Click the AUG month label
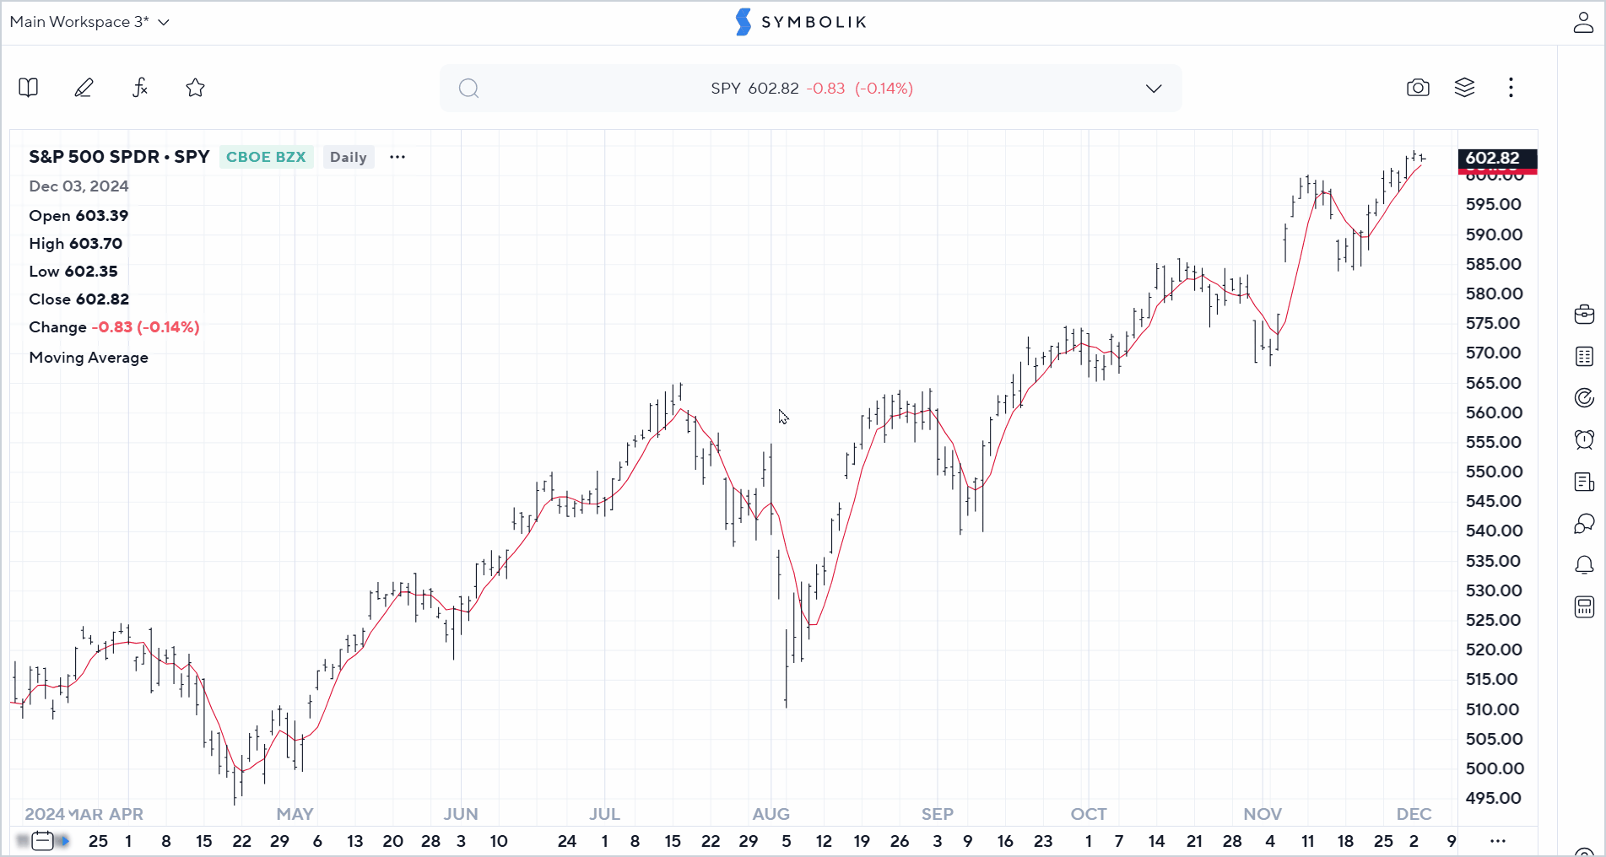 coord(771,814)
